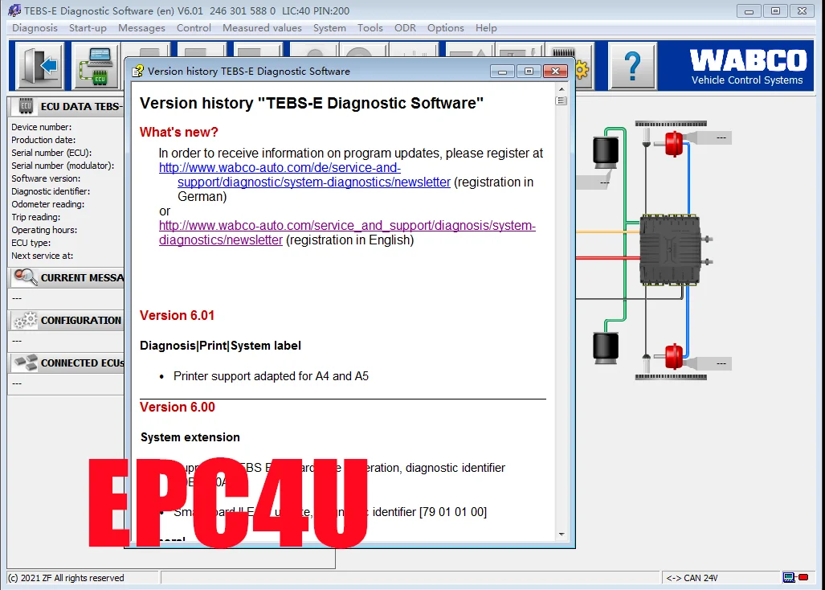The height and width of the screenshot is (590, 825).
Task: Maximize the Version history dialog
Action: click(x=529, y=71)
